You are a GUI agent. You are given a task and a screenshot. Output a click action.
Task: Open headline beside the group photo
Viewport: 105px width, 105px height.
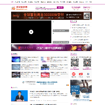(x=59, y=65)
